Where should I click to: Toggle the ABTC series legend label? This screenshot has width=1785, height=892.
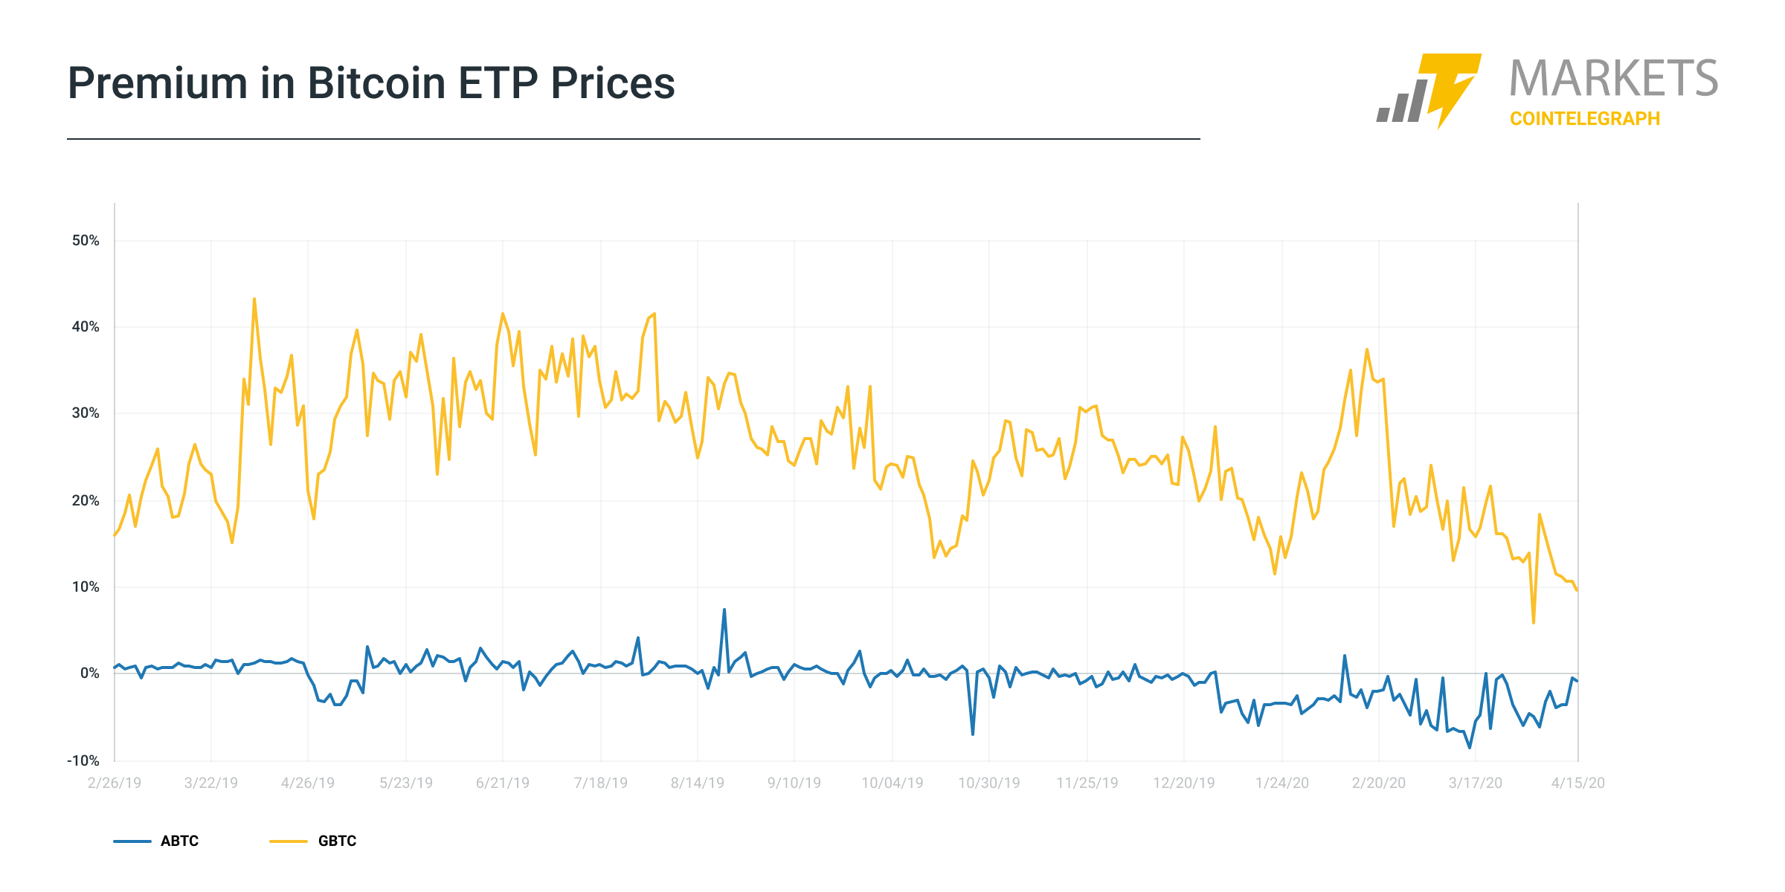(179, 841)
